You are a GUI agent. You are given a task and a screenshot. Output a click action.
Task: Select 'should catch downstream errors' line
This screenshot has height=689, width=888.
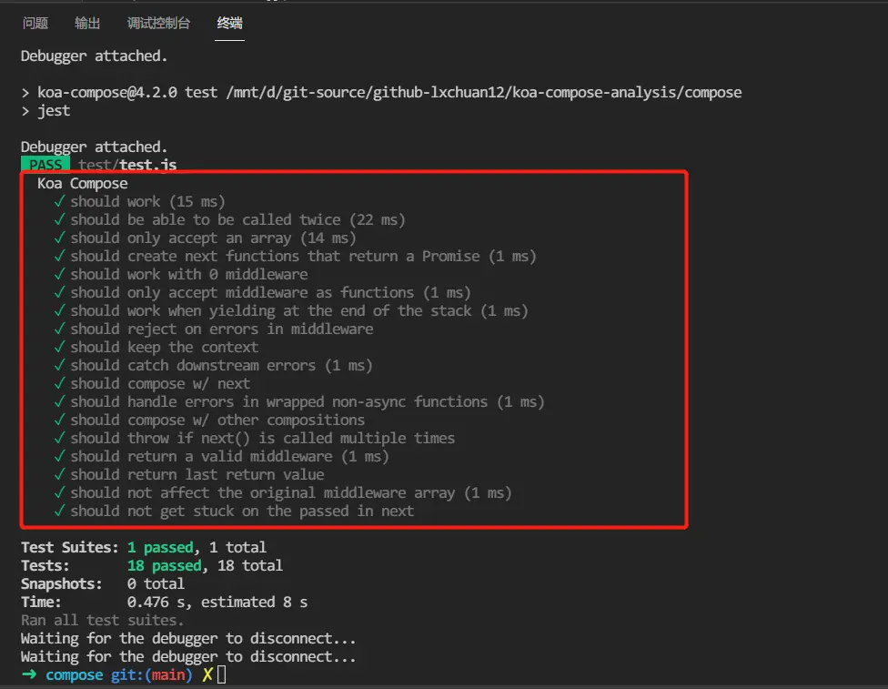214,366
